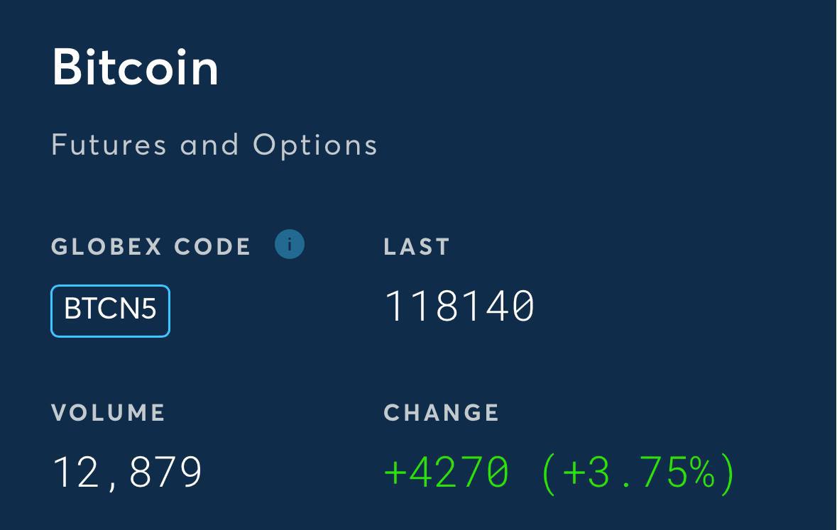Viewport: 837px width, 530px height.
Task: Click the green (+3.75%) percentage
Action: pos(638,473)
